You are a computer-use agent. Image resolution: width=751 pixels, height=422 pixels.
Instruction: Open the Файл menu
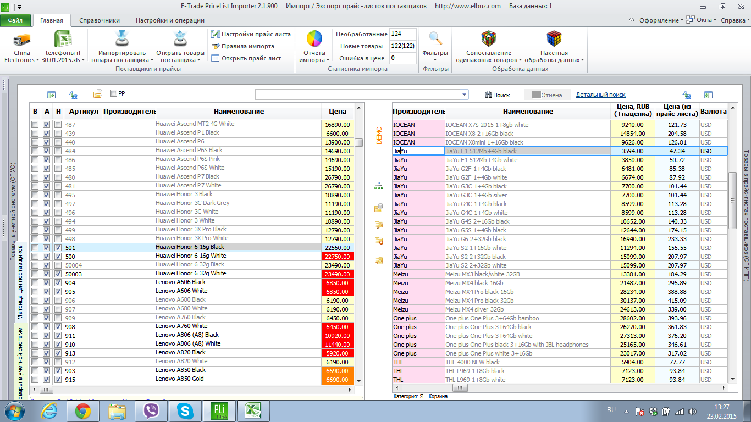15,20
